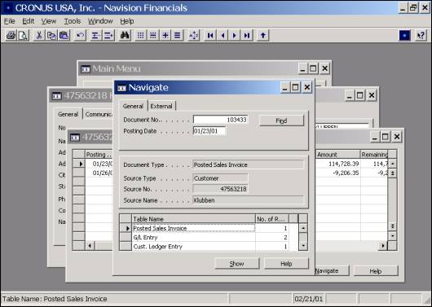Click Help button in the ledger entries window
Viewport: 432px width, 307px height.
376,271
